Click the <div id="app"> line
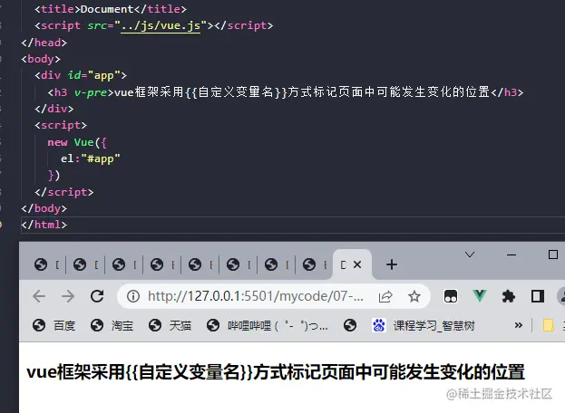 tap(81, 75)
